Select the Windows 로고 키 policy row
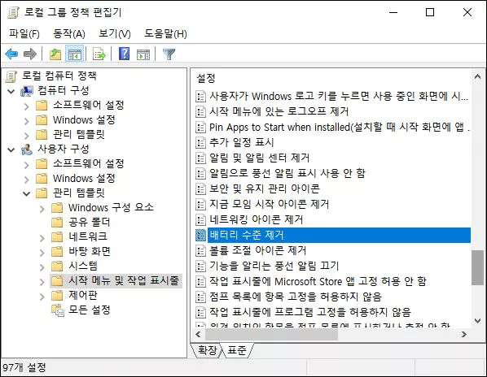Viewport: 487px width, 377px height. coord(339,96)
